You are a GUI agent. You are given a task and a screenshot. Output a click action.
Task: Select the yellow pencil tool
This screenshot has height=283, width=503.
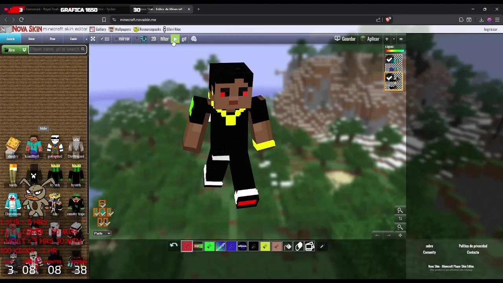click(265, 246)
